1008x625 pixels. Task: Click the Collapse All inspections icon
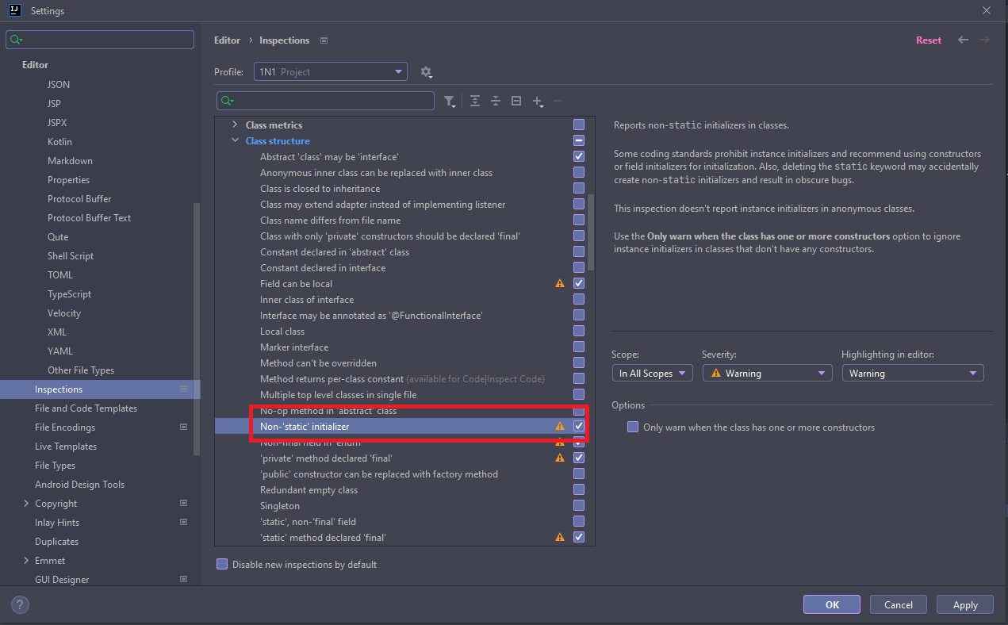[496, 101]
